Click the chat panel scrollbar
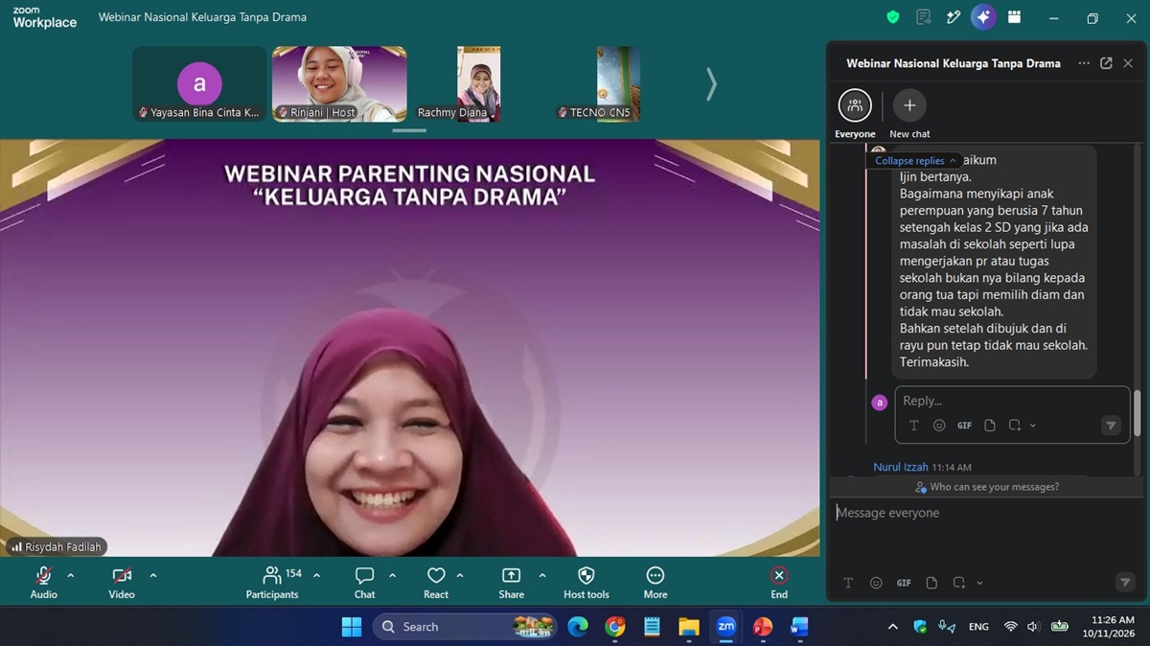Viewport: 1150px width, 646px height. [1138, 412]
